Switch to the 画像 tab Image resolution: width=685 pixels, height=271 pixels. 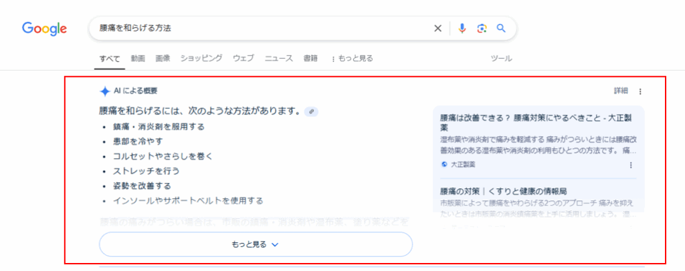coord(163,58)
